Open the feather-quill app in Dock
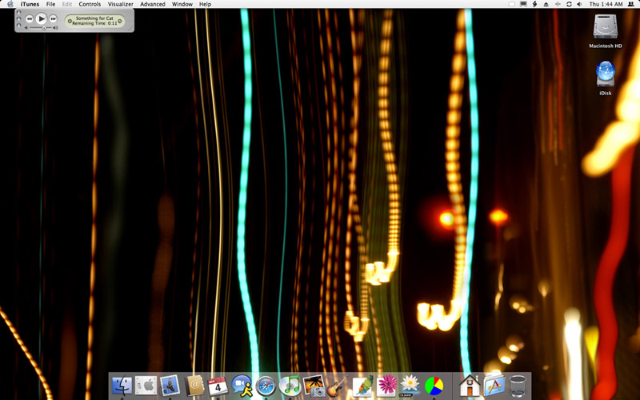 point(362,386)
